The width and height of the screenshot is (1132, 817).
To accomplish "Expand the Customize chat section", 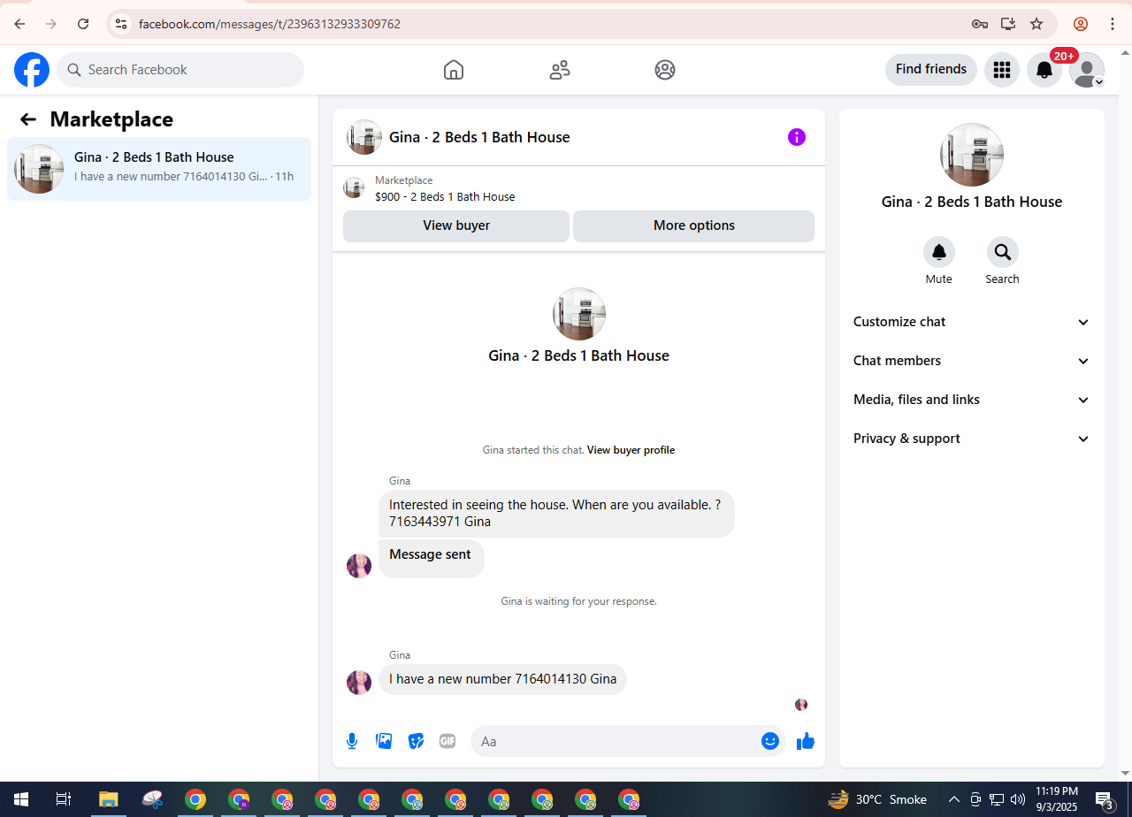I will click(972, 322).
